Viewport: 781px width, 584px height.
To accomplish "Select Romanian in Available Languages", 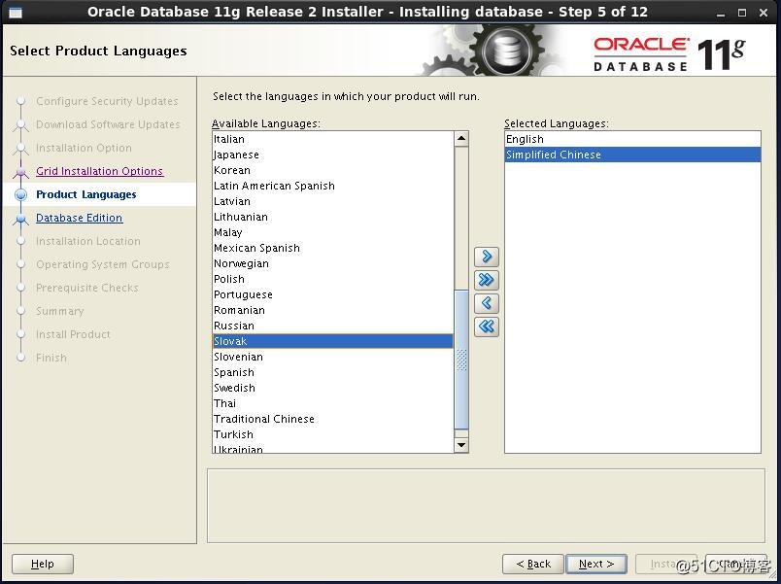I will (x=333, y=310).
